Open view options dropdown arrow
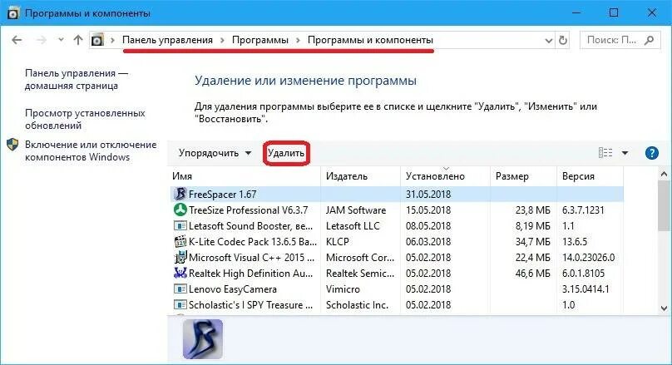 tap(625, 153)
